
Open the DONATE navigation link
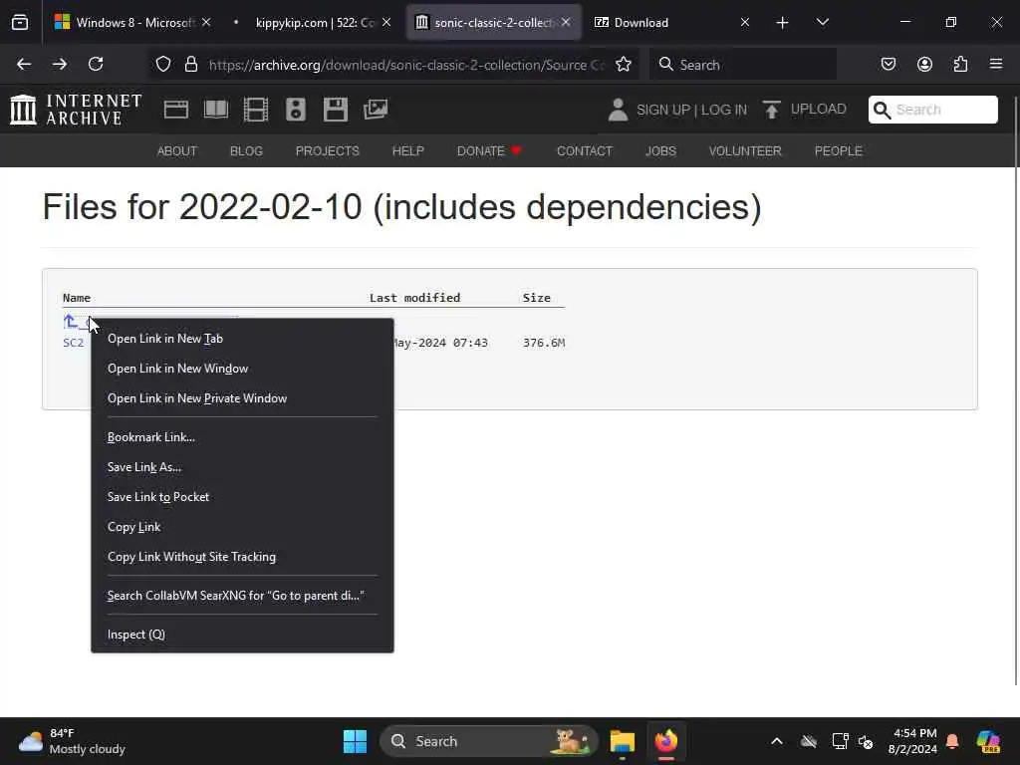(489, 151)
